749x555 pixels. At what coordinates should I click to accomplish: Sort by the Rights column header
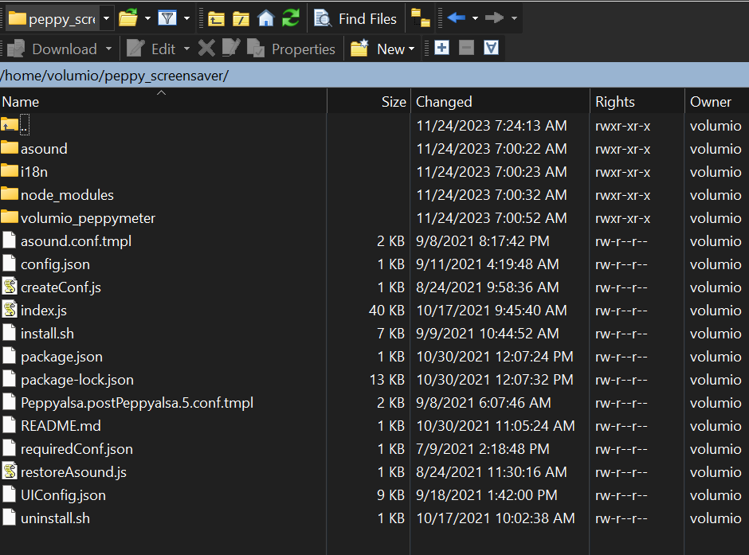(x=637, y=101)
